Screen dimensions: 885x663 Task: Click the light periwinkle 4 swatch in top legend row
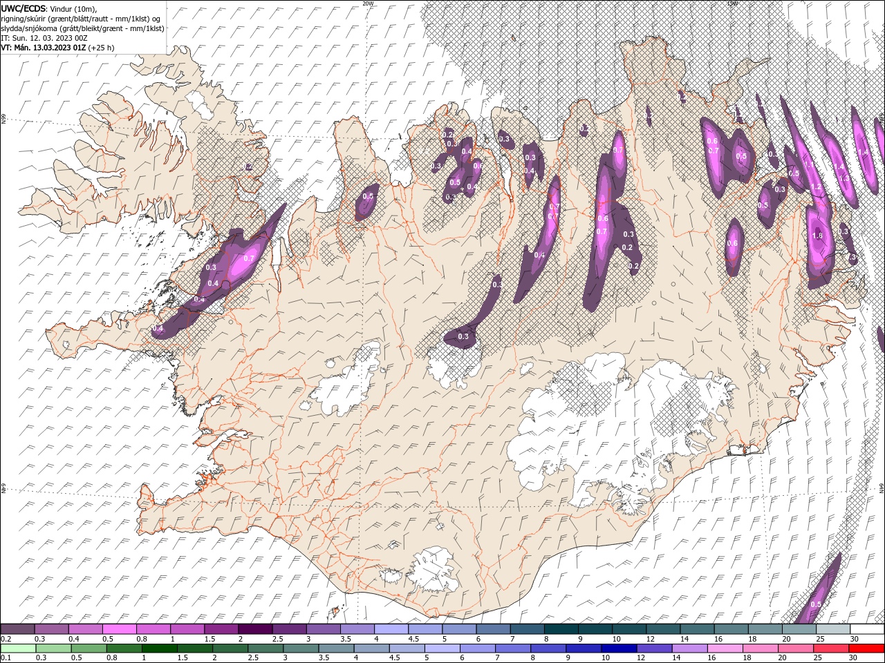coord(391,629)
